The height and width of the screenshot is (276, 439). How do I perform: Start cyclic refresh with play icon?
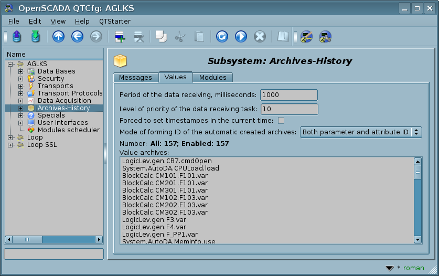(x=241, y=36)
